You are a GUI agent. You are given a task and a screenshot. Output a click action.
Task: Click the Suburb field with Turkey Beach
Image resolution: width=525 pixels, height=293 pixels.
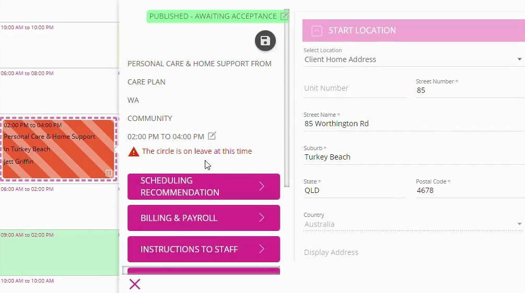413,157
